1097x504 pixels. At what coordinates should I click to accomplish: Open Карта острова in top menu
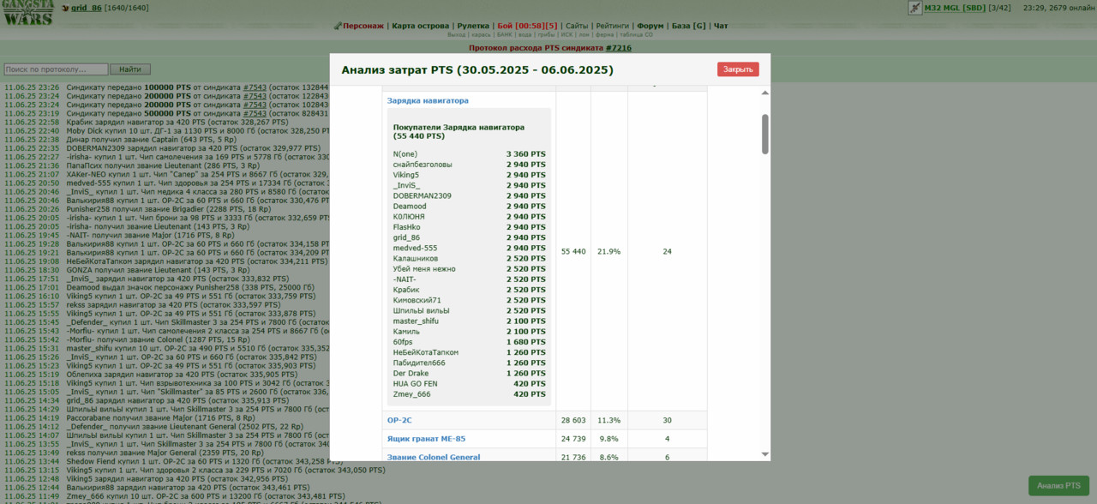click(420, 27)
